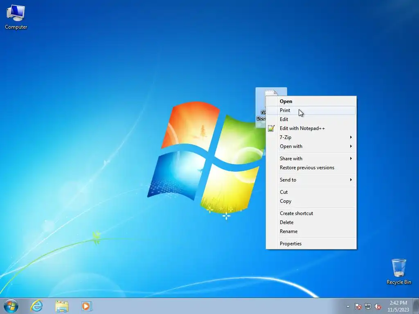Click the Show desktop button at the taskbar end
This screenshot has height=314, width=419.
pos(416,306)
